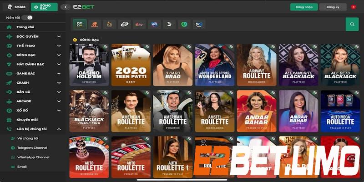Open the green search button
Screen dimensions: 364x182
coord(352,24)
